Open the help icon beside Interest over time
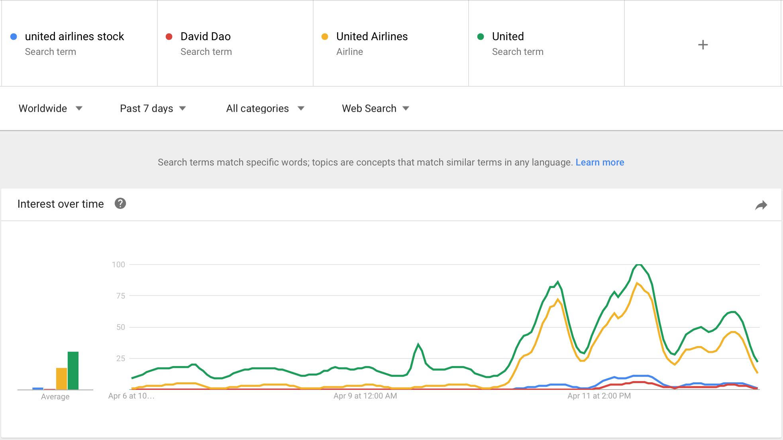783x440 pixels. pos(120,204)
